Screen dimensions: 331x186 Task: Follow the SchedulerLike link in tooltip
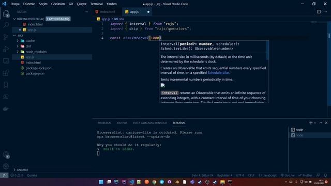click(218, 73)
